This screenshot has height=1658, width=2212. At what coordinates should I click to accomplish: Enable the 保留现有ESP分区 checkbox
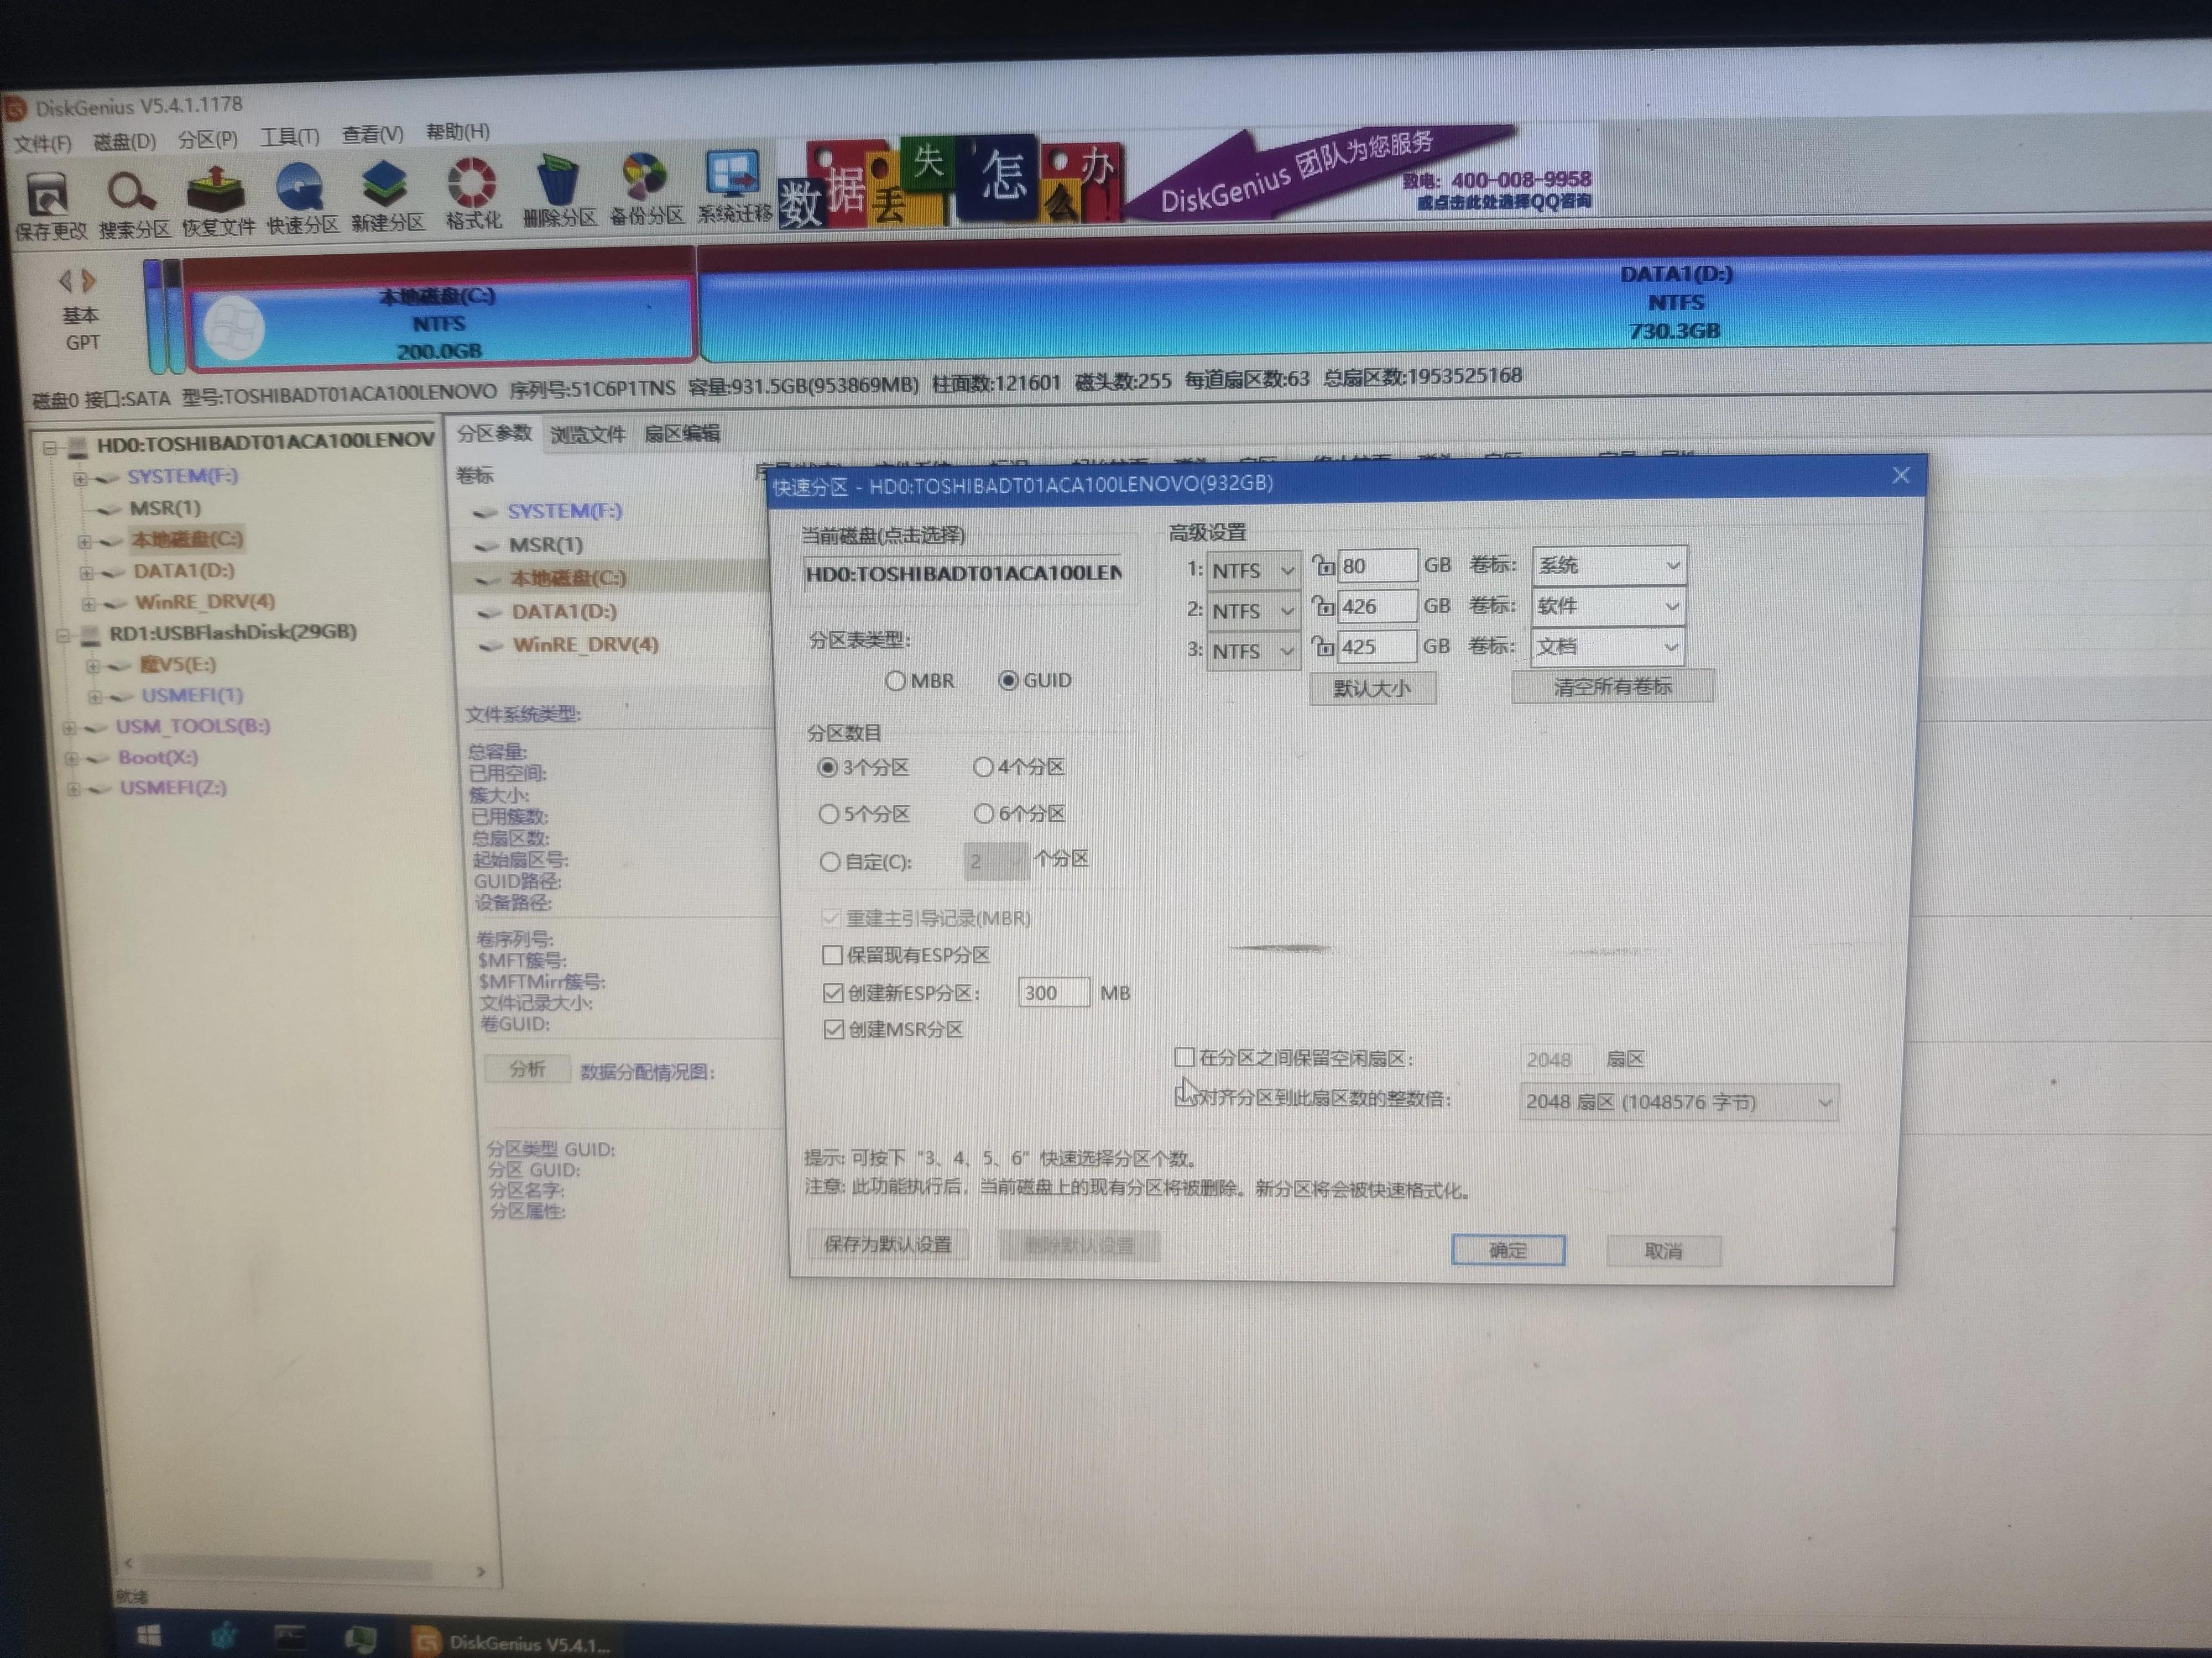pos(832,956)
